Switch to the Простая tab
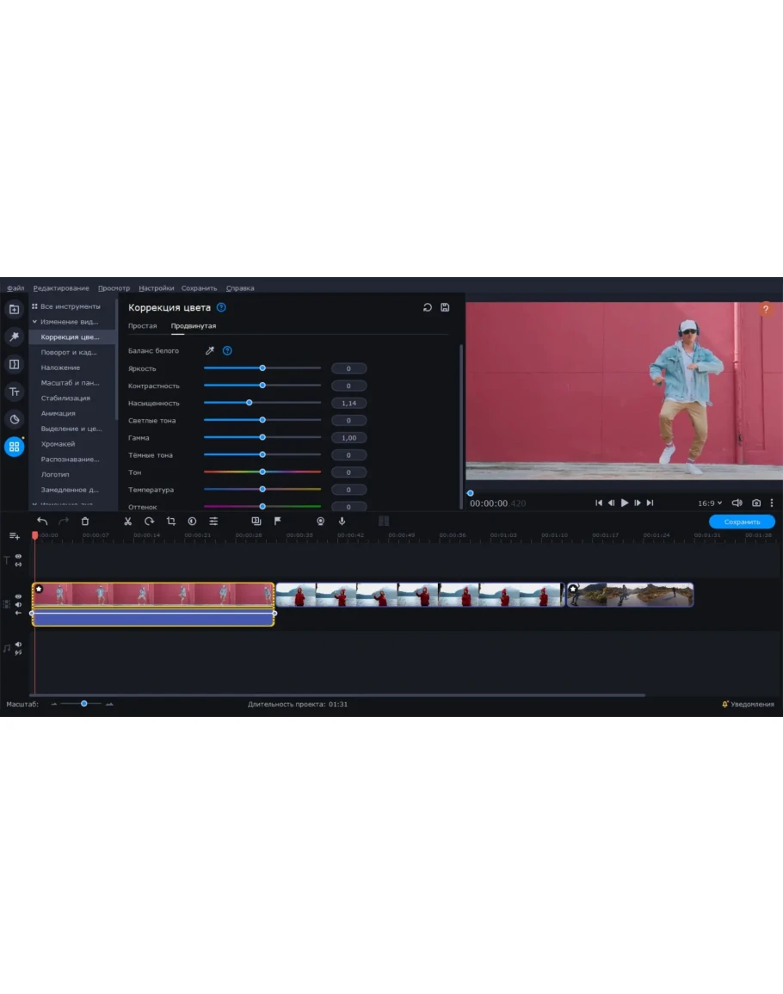 [x=143, y=326]
